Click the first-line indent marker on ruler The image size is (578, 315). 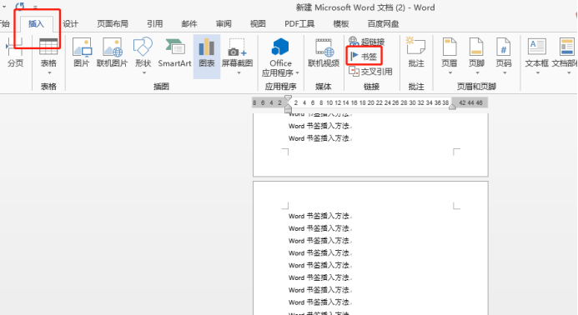pos(289,98)
